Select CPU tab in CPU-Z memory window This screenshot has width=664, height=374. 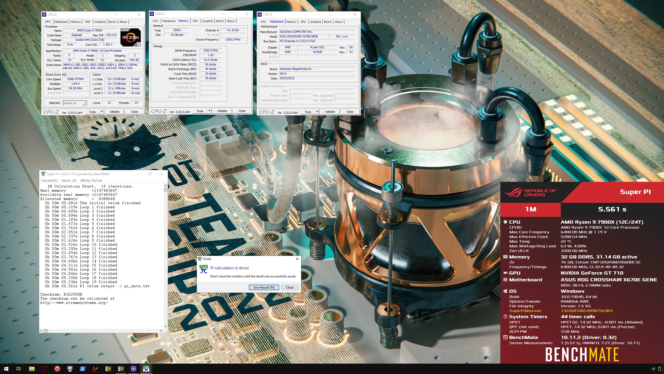pyautogui.click(x=155, y=21)
